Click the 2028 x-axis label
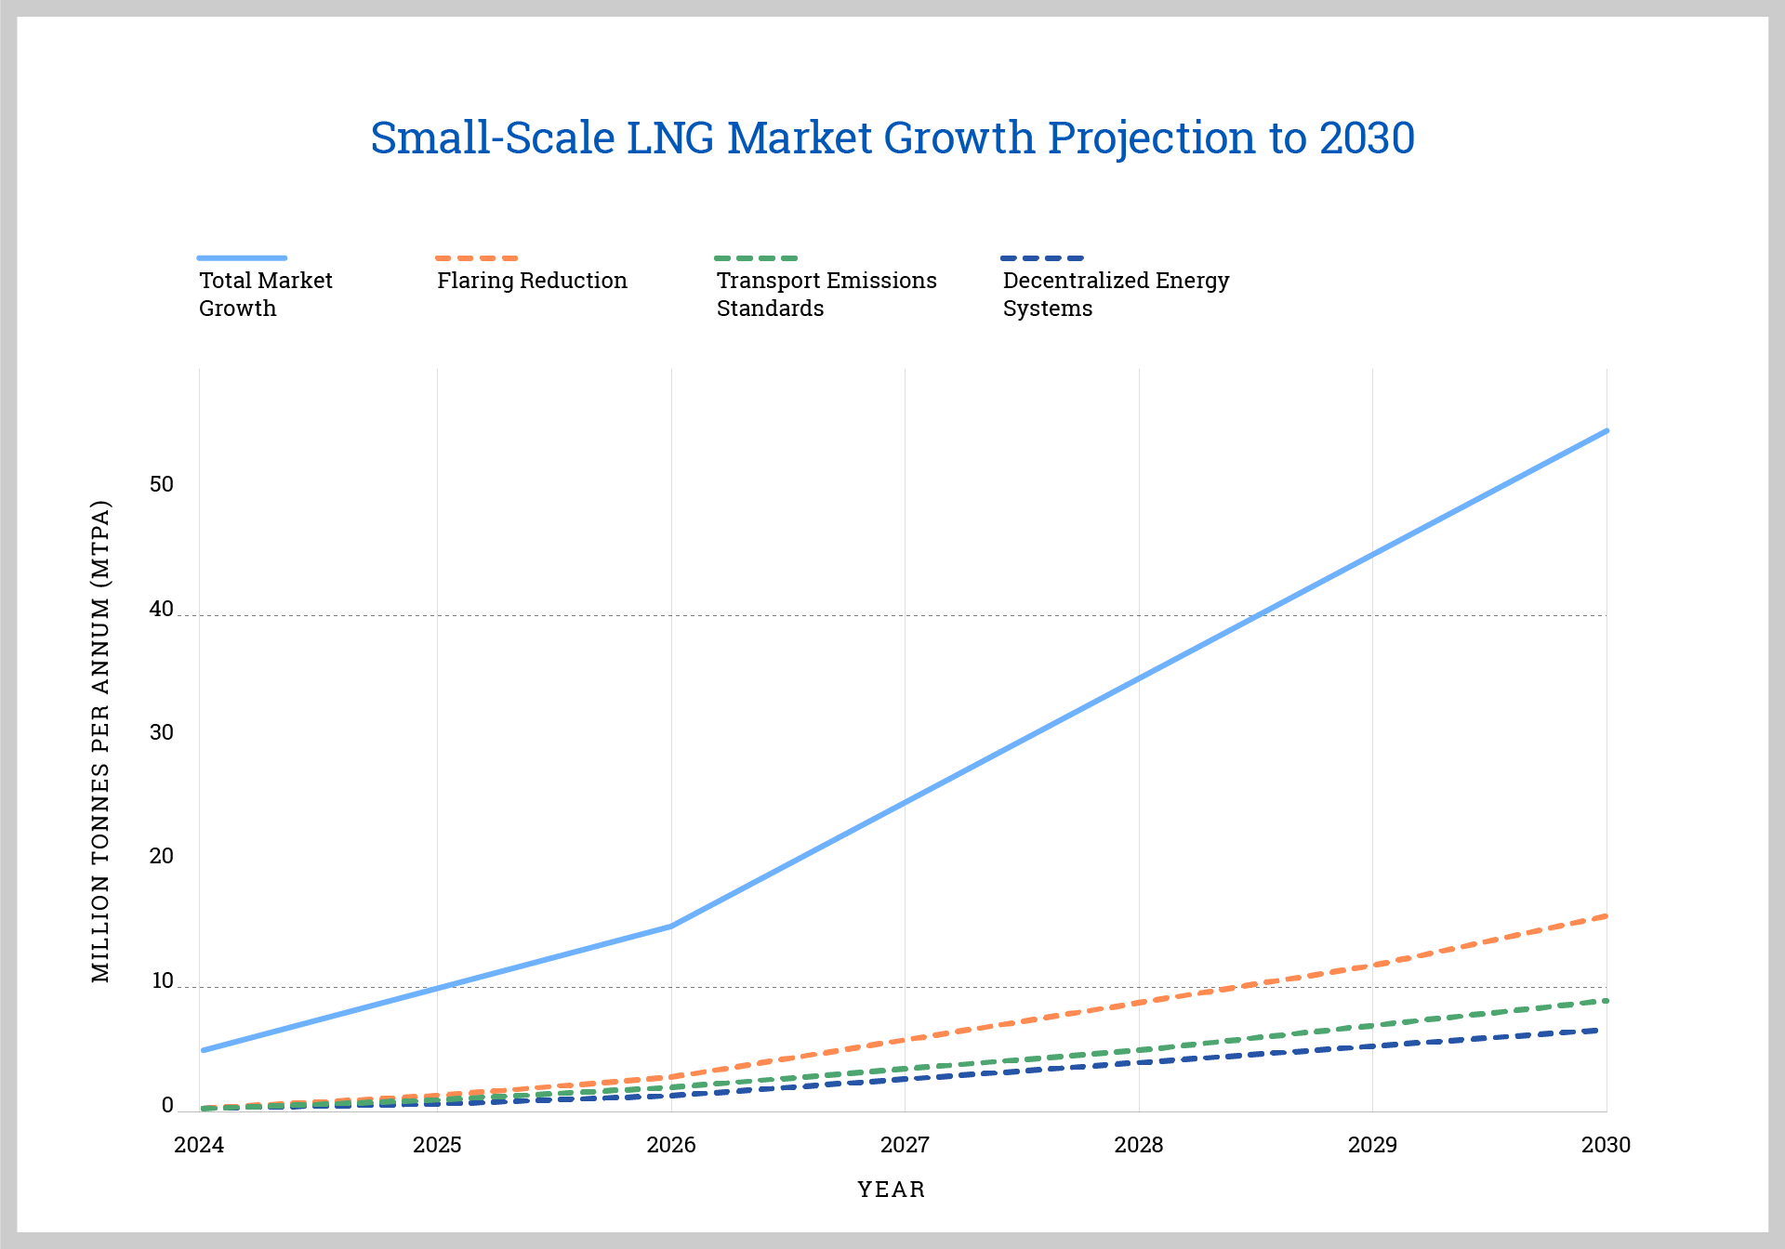This screenshot has height=1249, width=1785. point(1139,1145)
